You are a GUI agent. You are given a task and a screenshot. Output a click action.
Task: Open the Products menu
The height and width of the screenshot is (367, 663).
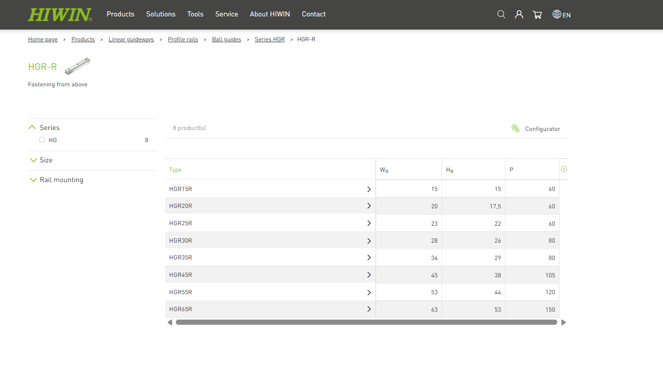(120, 14)
